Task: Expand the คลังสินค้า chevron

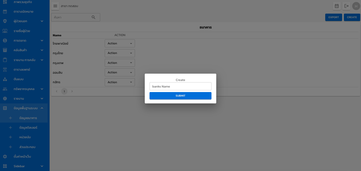Action: click(x=42, y=50)
